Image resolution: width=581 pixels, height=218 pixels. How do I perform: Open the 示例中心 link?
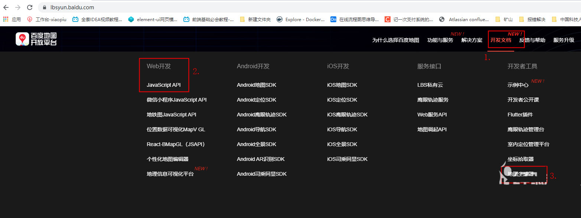pyautogui.click(x=518, y=85)
